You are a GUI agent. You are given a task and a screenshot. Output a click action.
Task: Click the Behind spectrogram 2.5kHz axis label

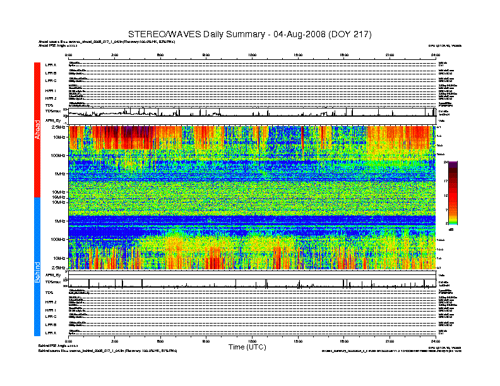pyautogui.click(x=58, y=267)
